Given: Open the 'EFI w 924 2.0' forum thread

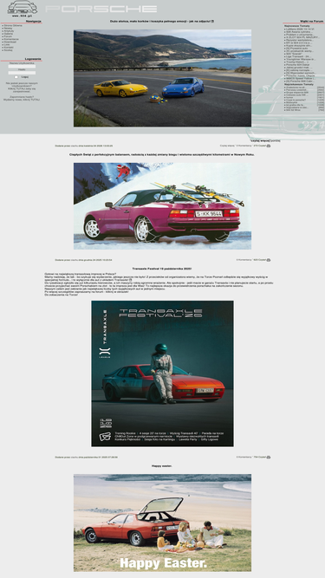Looking at the screenshot, I should click(299, 42).
